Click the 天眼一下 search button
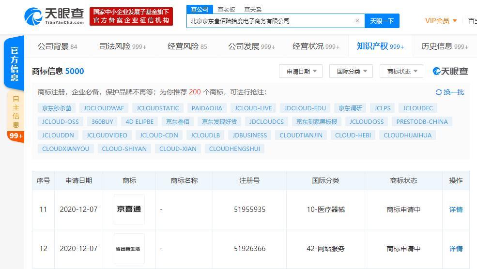The image size is (477, 269). pyautogui.click(x=382, y=21)
